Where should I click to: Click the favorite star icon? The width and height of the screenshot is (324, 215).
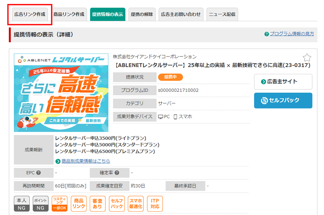point(307,58)
